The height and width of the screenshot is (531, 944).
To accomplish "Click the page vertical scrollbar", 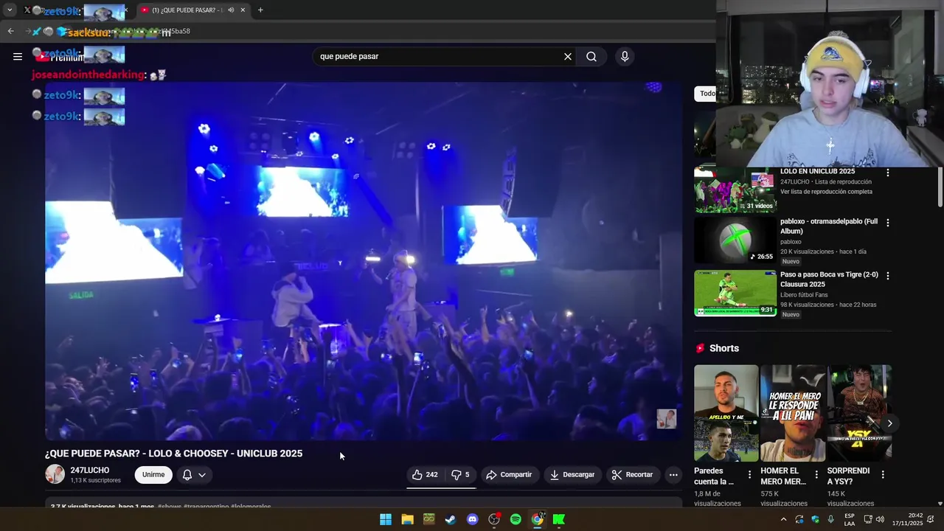I will 940,188.
